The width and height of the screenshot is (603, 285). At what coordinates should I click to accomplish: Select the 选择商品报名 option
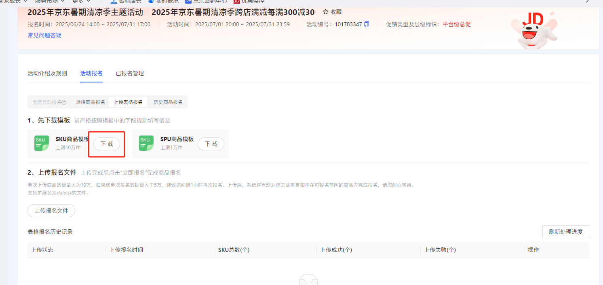click(91, 102)
